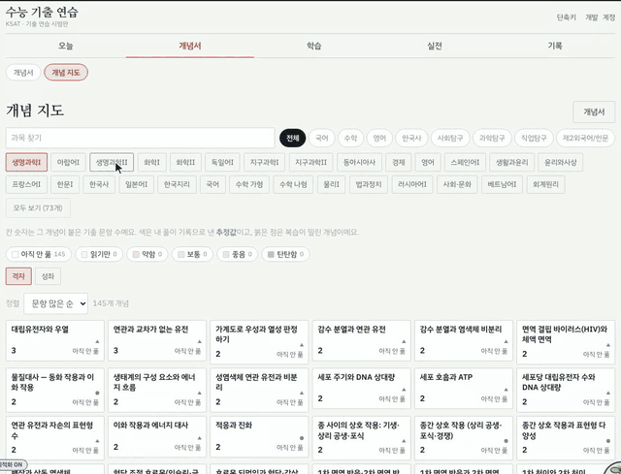Click the 최적화 ON badge
Image resolution: width=621 pixels, height=474 pixels.
tap(13, 464)
